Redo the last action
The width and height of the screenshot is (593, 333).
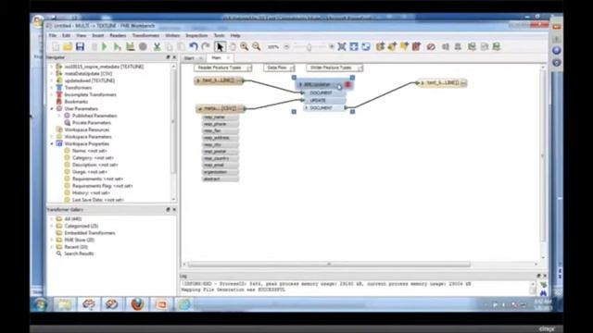click(206, 46)
